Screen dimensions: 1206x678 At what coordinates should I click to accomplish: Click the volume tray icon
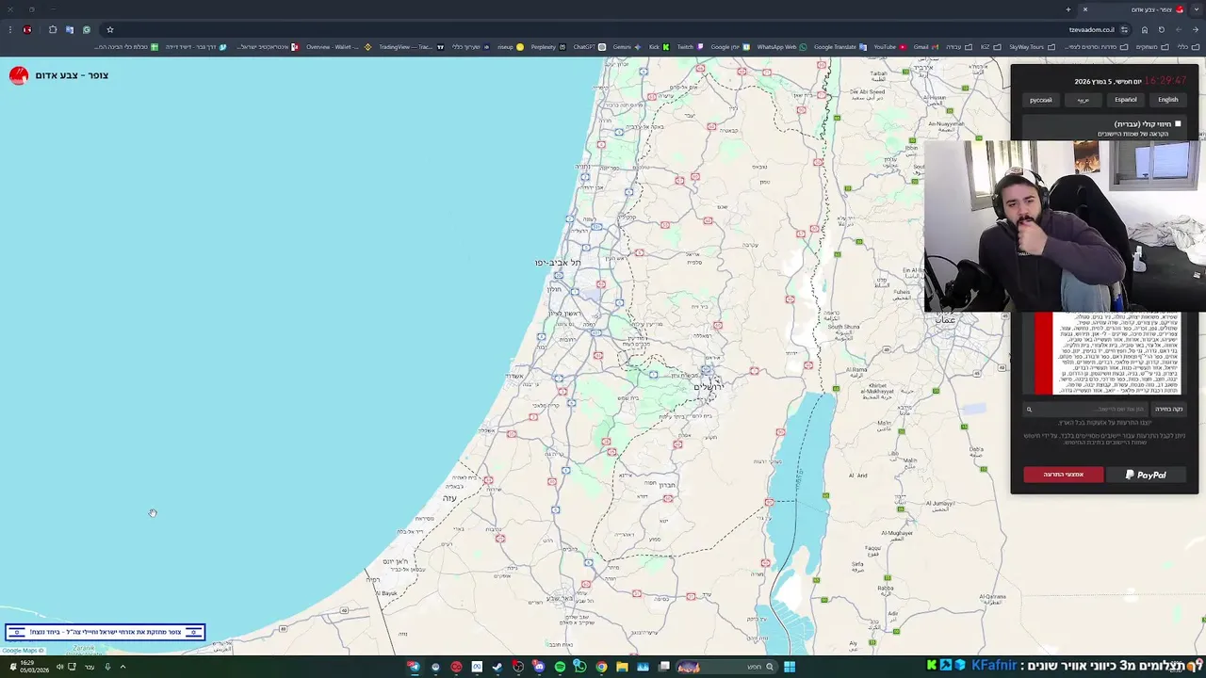tap(58, 667)
